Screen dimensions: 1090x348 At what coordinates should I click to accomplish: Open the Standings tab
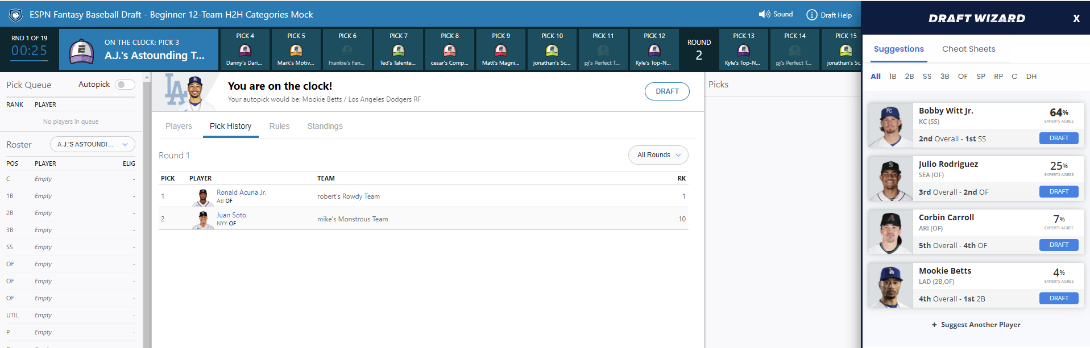tap(325, 126)
